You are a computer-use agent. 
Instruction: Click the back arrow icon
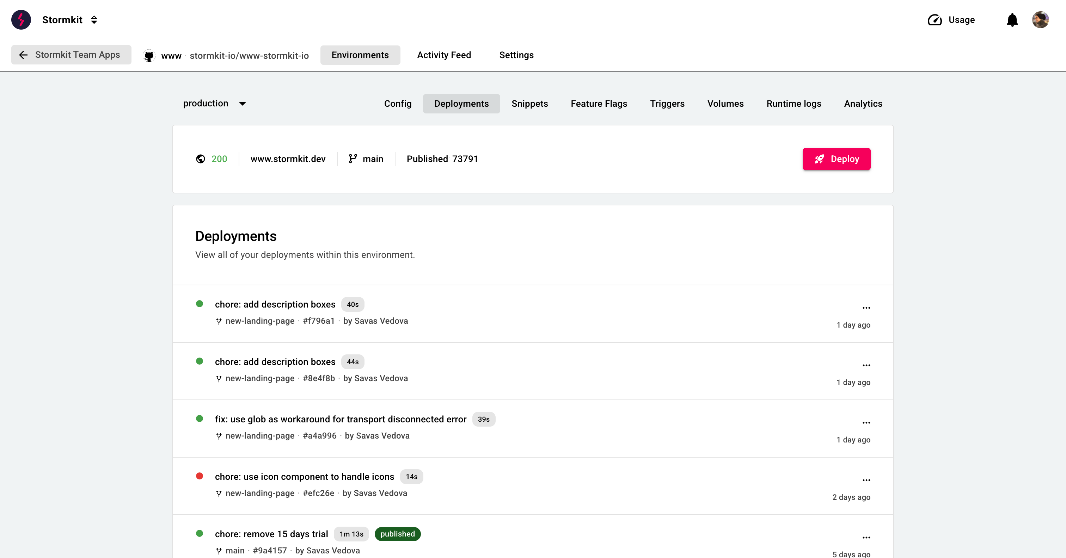point(23,55)
